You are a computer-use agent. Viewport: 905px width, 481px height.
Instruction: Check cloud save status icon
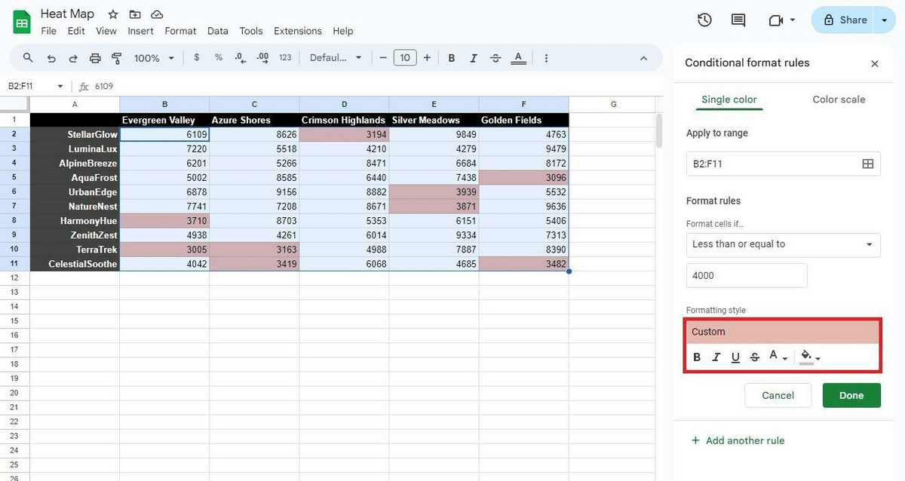coord(157,14)
